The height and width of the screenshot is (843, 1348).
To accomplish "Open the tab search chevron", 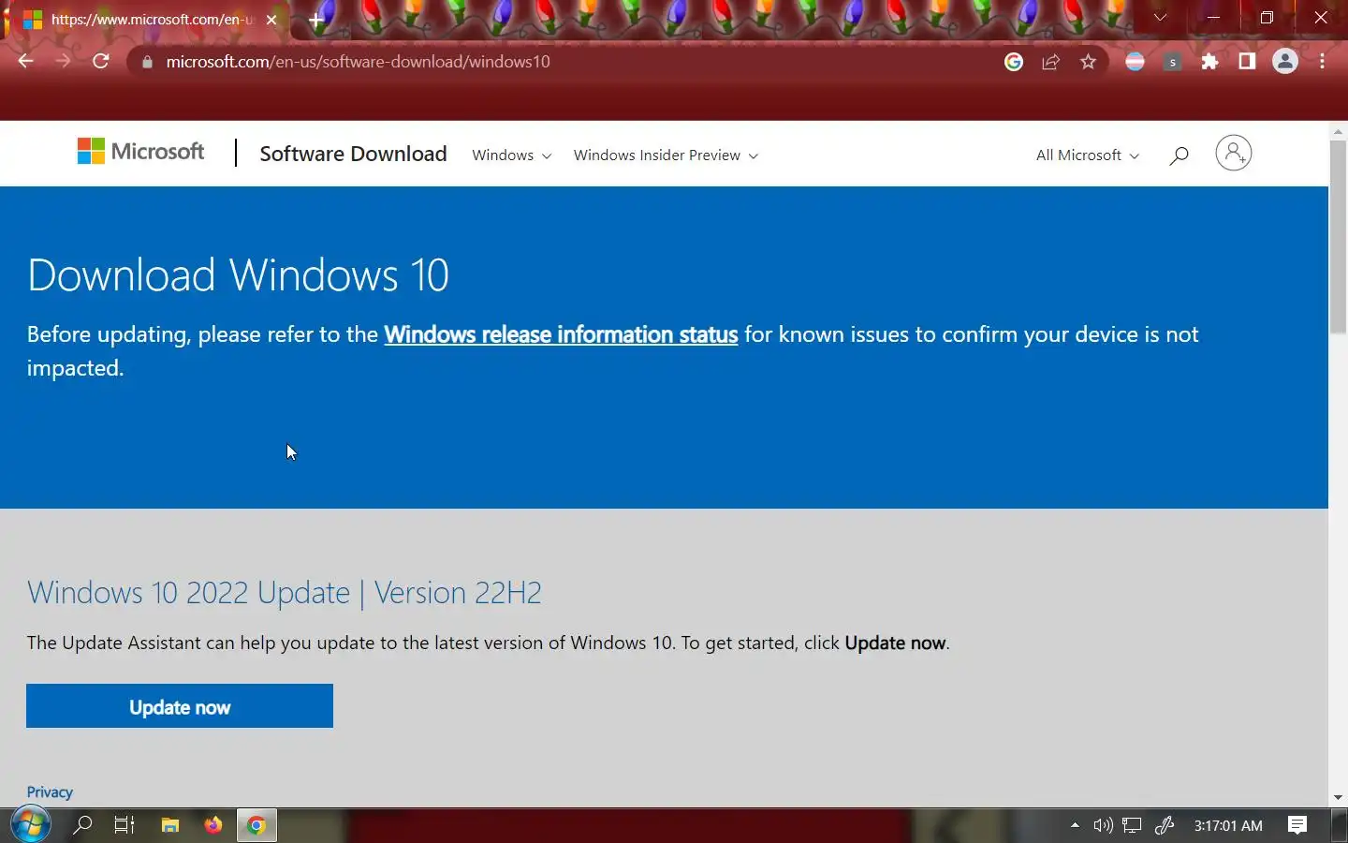I will pyautogui.click(x=1160, y=18).
